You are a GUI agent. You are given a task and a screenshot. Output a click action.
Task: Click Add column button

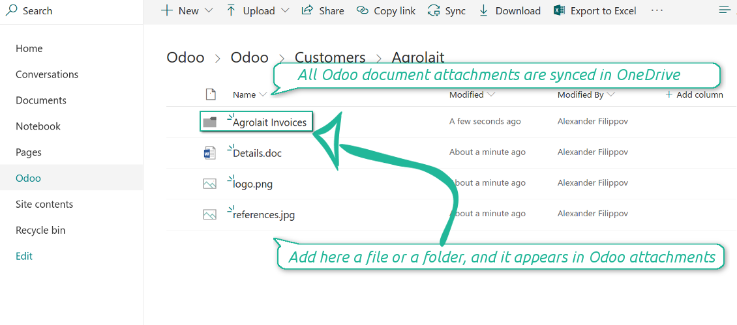click(x=694, y=94)
